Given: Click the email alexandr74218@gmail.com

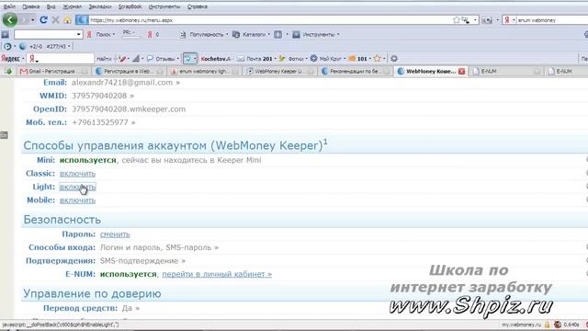Looking at the screenshot, I should pos(122,83).
